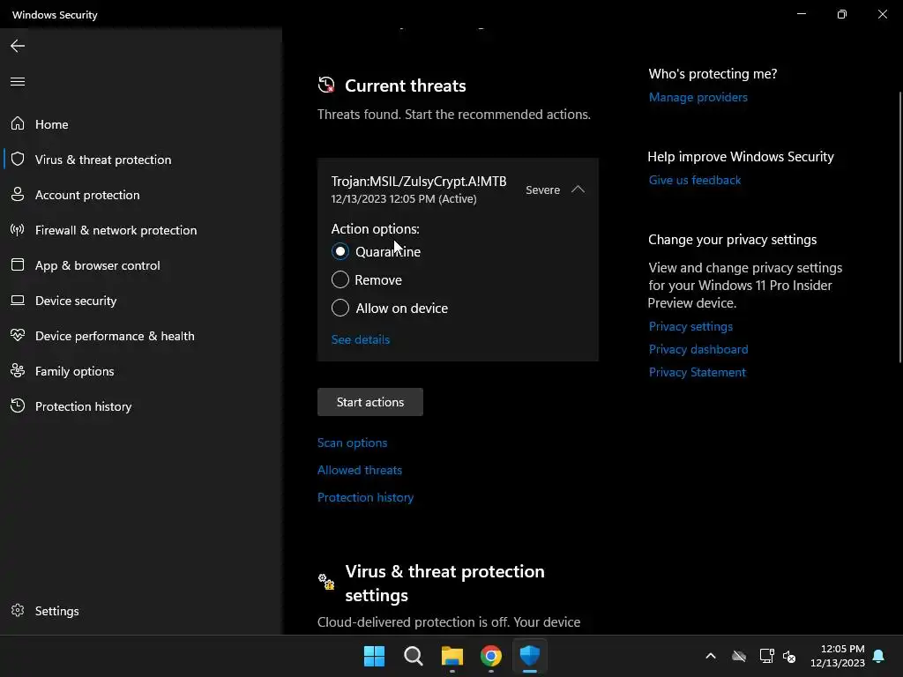Screen dimensions: 903x677
Task: Open File Explorer from the taskbar
Action: [452, 656]
